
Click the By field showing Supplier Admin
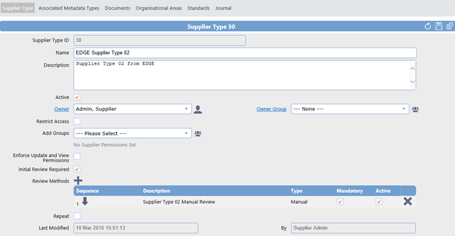pyautogui.click(x=353, y=228)
